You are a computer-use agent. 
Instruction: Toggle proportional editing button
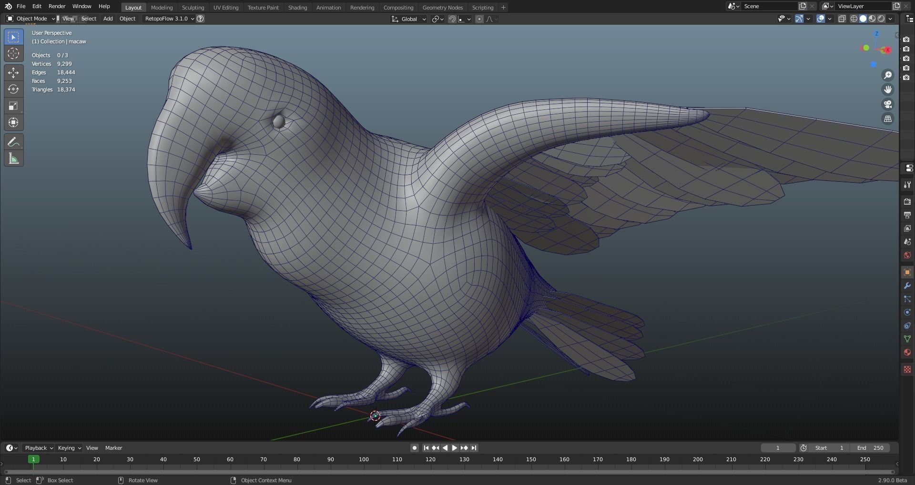coord(479,19)
